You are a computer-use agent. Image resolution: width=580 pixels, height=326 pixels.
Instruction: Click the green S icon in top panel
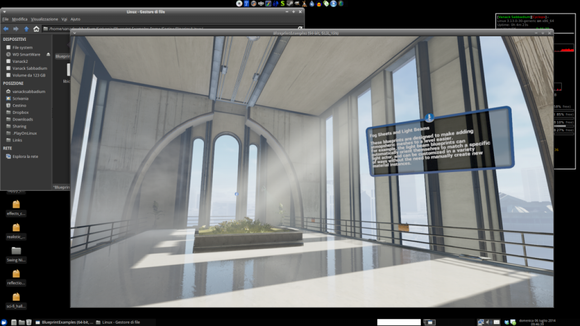point(283,4)
